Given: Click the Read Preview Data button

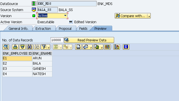Looking at the screenshot, I should [x=89, y=40].
